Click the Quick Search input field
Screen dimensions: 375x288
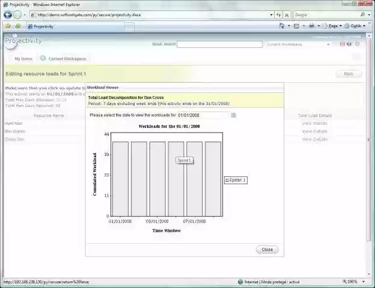tap(219, 44)
